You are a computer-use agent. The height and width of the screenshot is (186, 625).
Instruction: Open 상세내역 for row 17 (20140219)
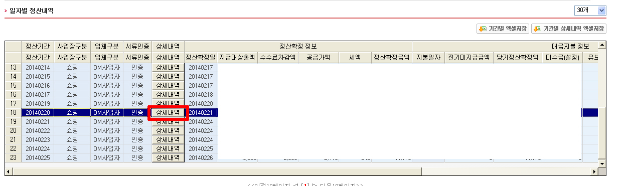[x=168, y=103]
